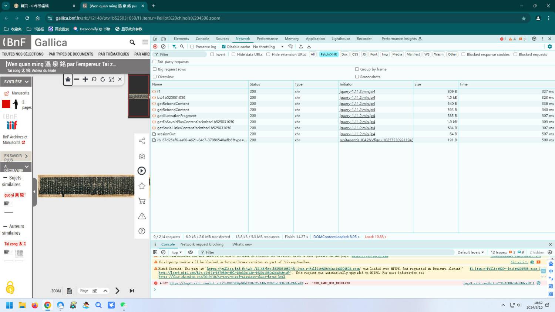Enable Blocked response cookies checkbox
This screenshot has height=312, width=555.
(463, 54)
